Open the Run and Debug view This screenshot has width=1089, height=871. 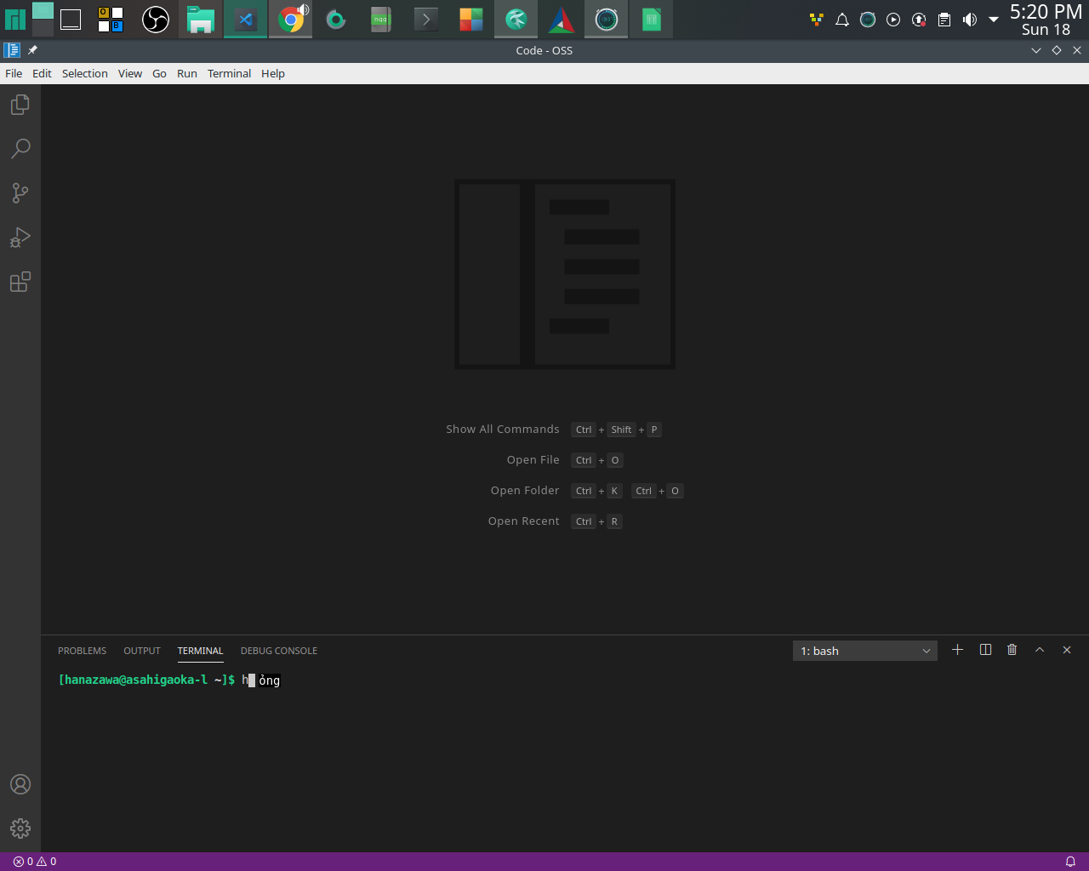click(x=20, y=236)
